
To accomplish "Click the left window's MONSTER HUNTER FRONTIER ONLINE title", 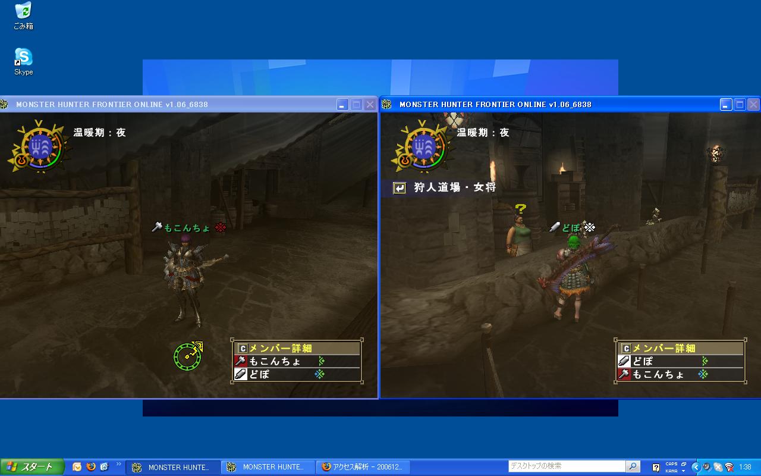I will coord(112,105).
